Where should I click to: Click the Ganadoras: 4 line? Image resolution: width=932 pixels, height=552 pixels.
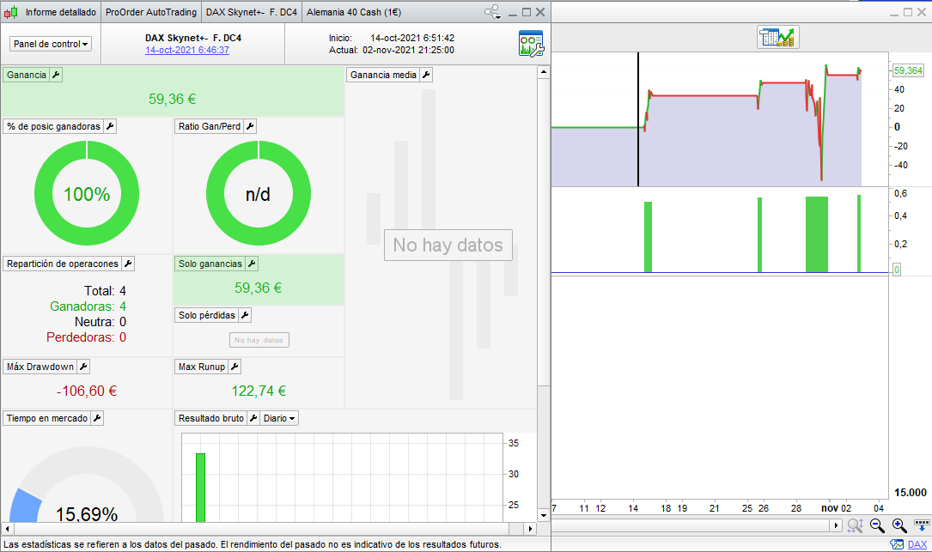coord(88,306)
